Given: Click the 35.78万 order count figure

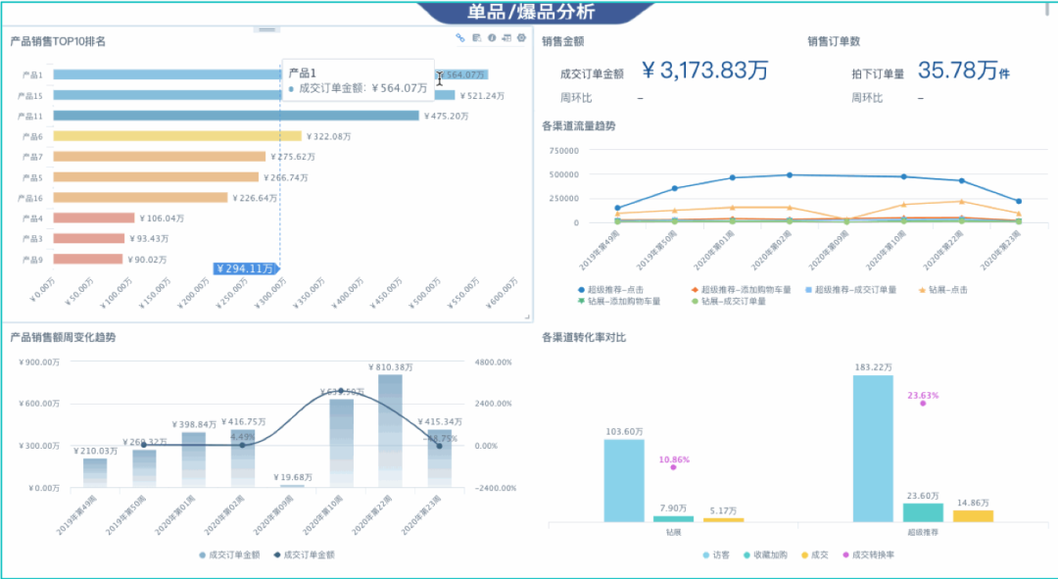Looking at the screenshot, I should [x=963, y=71].
